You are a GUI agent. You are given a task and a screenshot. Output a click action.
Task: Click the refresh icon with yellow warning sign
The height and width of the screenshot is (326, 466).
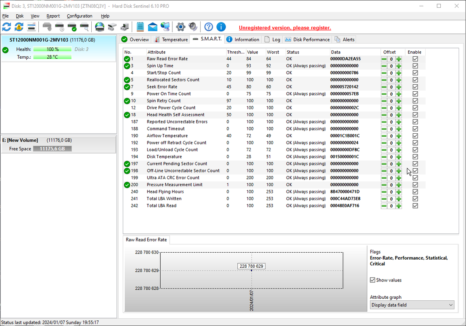[x=19, y=27]
